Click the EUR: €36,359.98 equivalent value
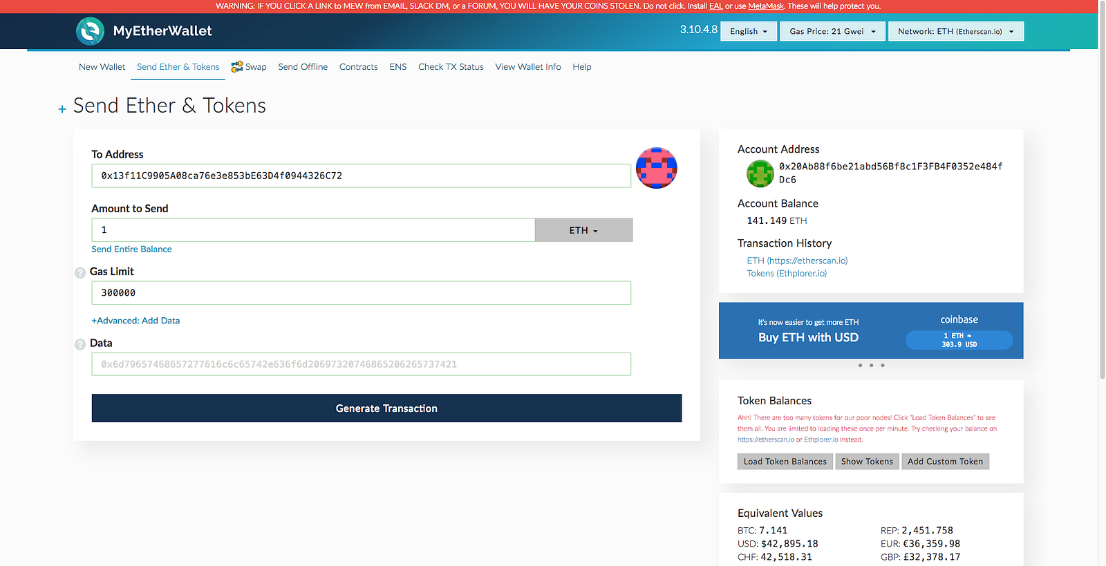This screenshot has width=1106, height=566. (920, 544)
